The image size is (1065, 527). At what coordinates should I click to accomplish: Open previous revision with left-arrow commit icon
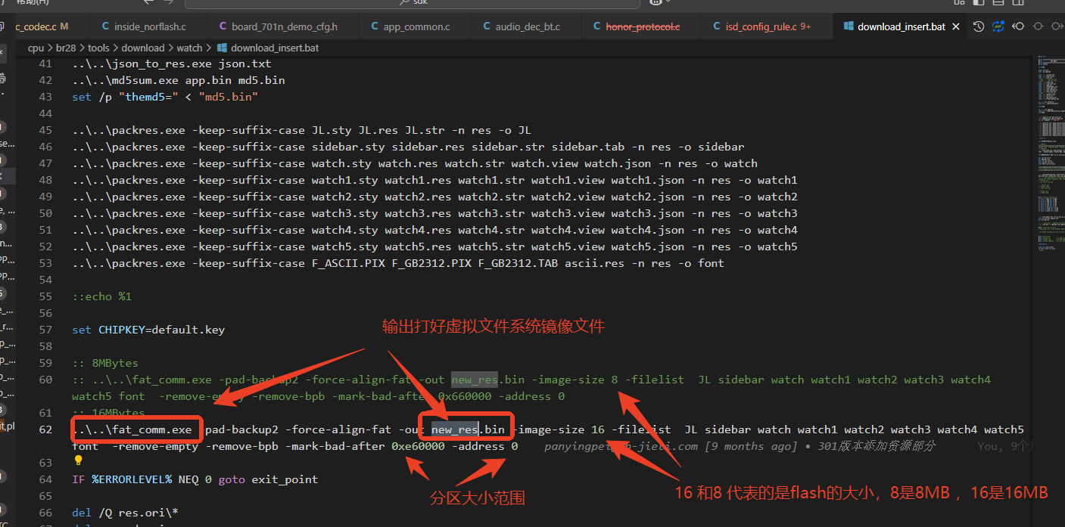(x=1018, y=26)
